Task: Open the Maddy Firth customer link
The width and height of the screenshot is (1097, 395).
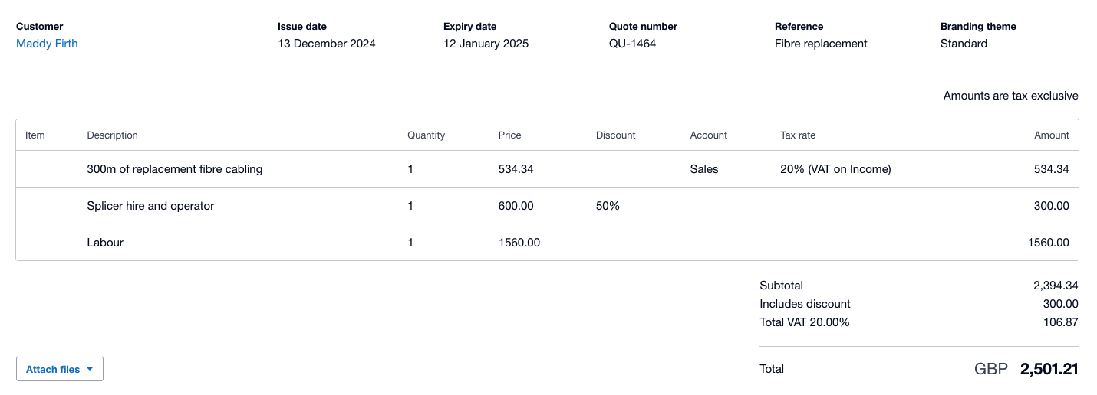Action: 47,44
